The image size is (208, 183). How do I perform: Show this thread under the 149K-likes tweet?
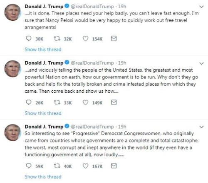coord(43,113)
